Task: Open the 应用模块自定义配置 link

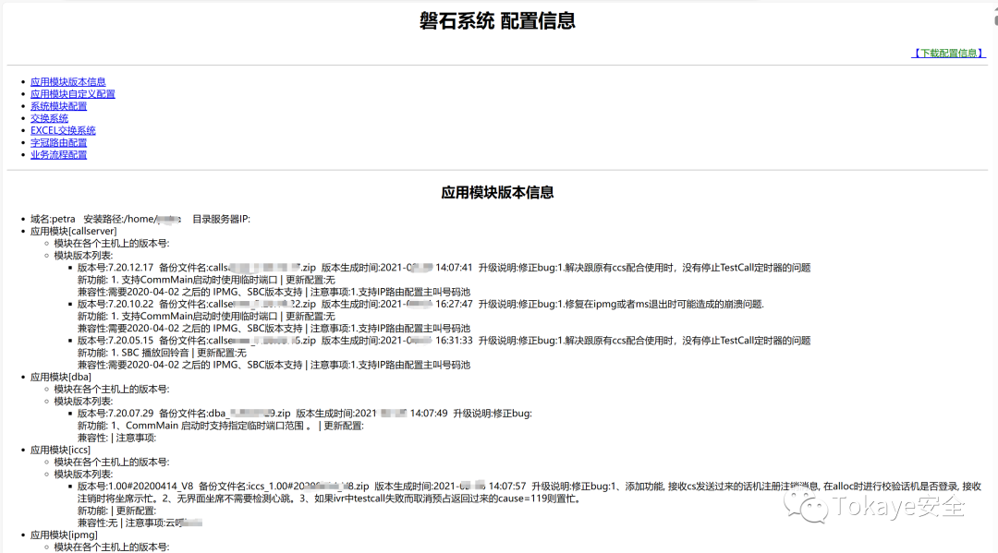Action: 73,94
